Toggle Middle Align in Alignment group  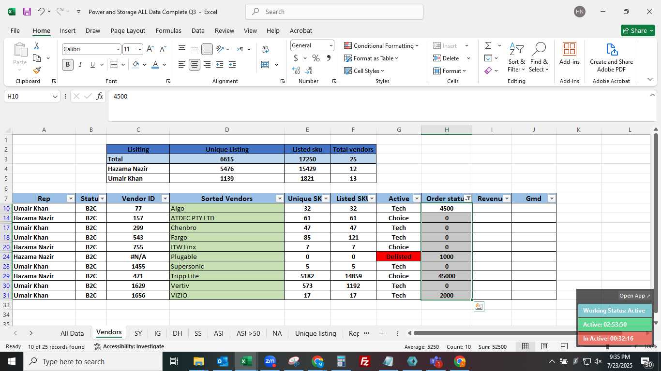click(x=194, y=49)
